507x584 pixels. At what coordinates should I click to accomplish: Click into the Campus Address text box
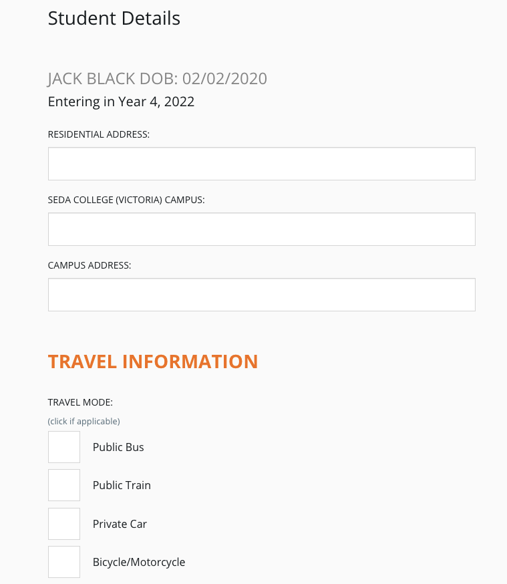click(261, 295)
